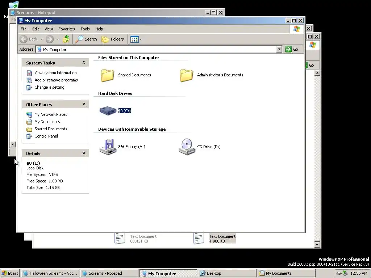Select the 3½ Floppy (A:) drive icon

tap(108, 147)
